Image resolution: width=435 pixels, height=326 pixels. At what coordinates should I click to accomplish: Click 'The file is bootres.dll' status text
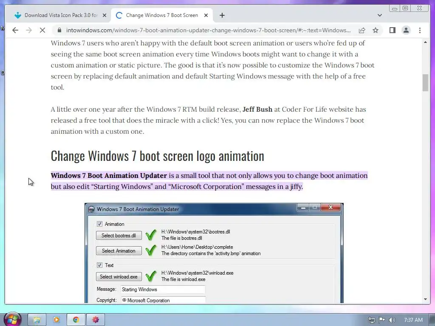[182, 238]
